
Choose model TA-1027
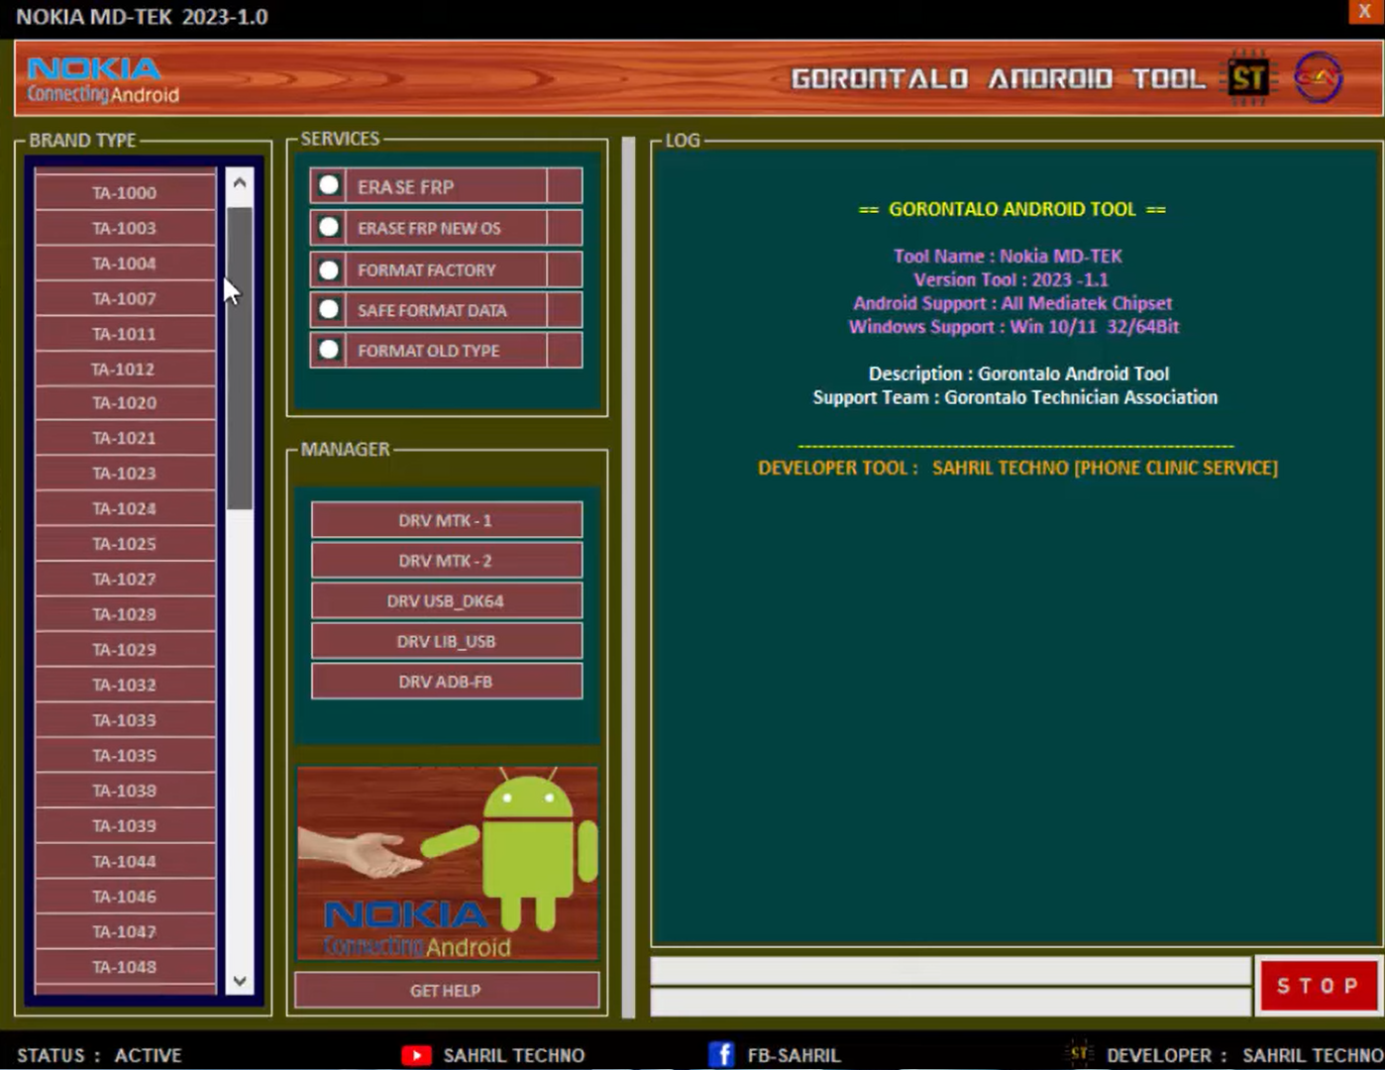pyautogui.click(x=125, y=579)
